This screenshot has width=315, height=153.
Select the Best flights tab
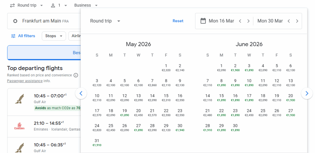click(44, 53)
